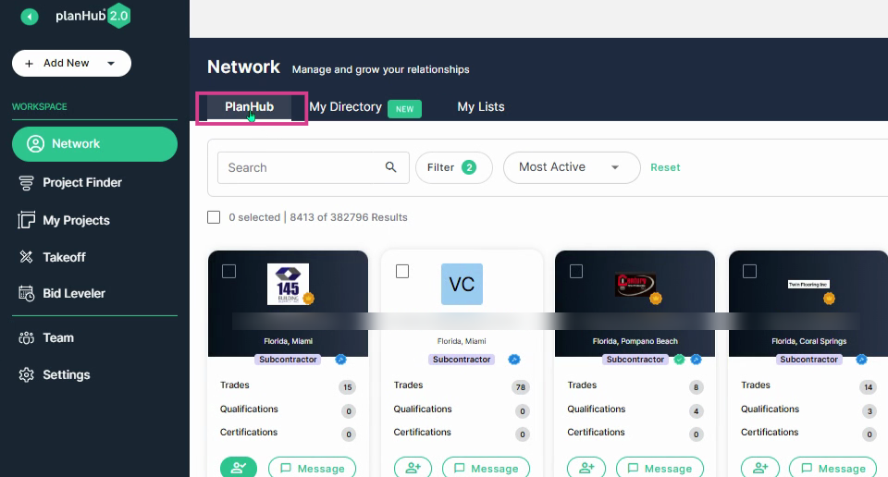Open the Most Active sort dropdown

pyautogui.click(x=572, y=167)
